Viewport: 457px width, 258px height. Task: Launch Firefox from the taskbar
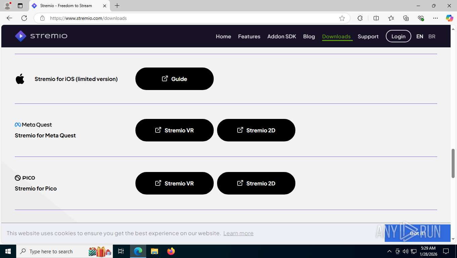(x=171, y=251)
